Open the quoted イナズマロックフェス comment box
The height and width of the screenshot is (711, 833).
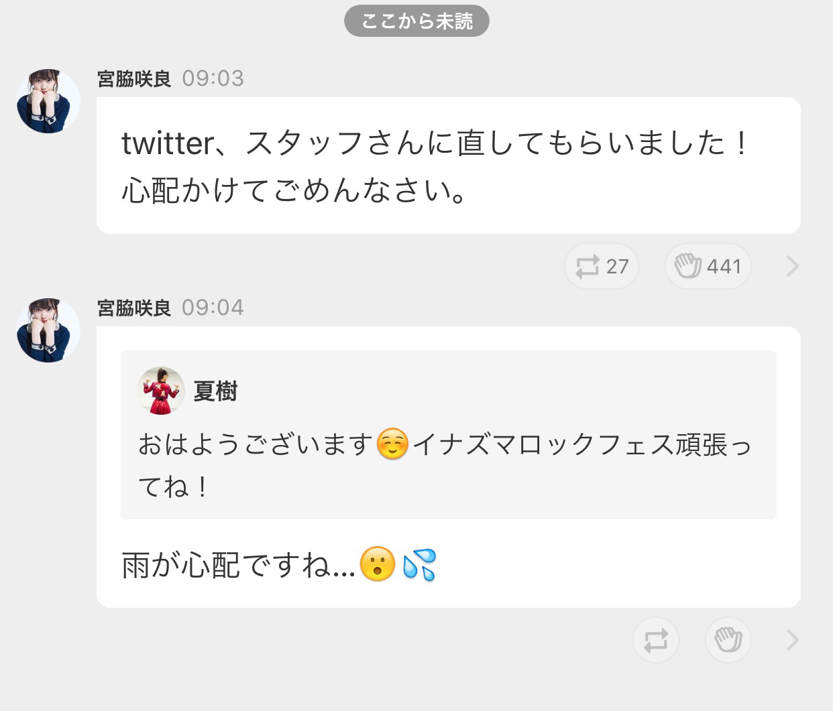pyautogui.click(x=449, y=435)
